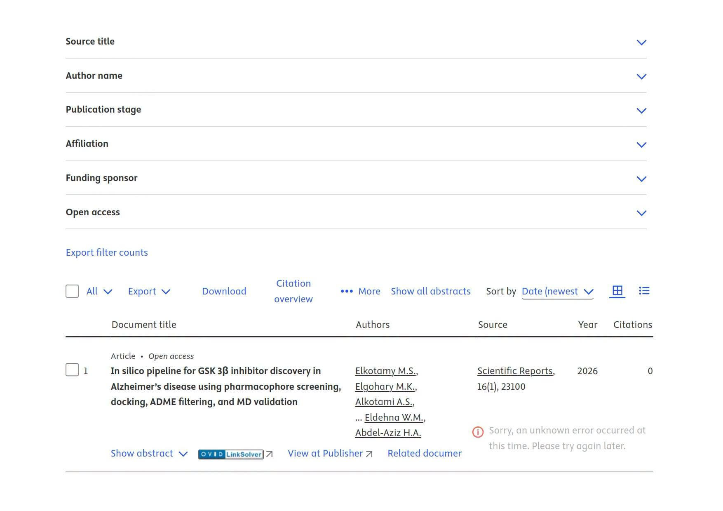The width and height of the screenshot is (723, 511).
Task: Open Related documents link
Action: (x=425, y=454)
